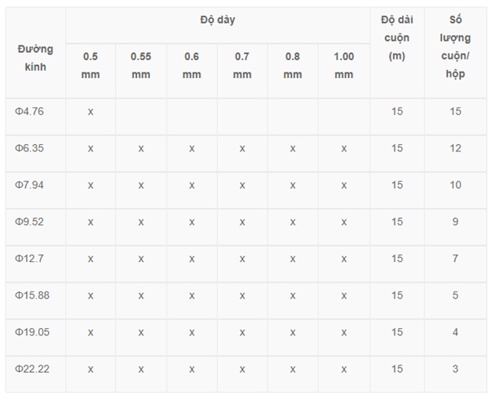Click quantity value 12 in Φ6.35 row
The width and height of the screenshot is (491, 398).
click(456, 148)
